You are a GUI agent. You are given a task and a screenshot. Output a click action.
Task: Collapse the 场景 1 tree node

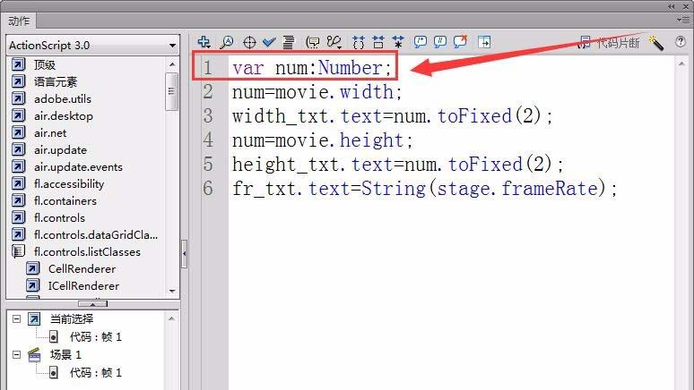pos(16,354)
